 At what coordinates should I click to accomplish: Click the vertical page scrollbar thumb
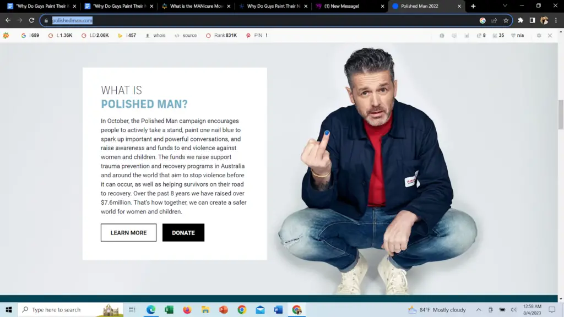(561, 114)
